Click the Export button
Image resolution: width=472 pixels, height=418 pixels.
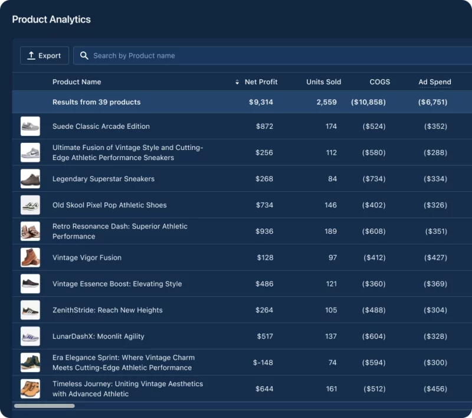click(44, 55)
